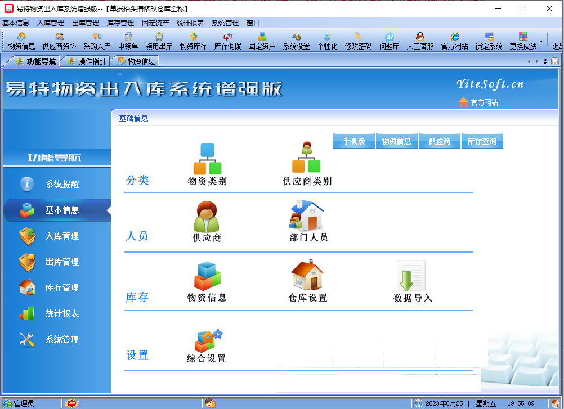The width and height of the screenshot is (564, 409).
Task: Open the 申领单 toolbar item
Action: (128, 41)
